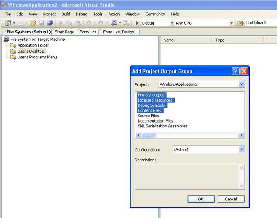Select Documentation Files in the list

point(156,121)
